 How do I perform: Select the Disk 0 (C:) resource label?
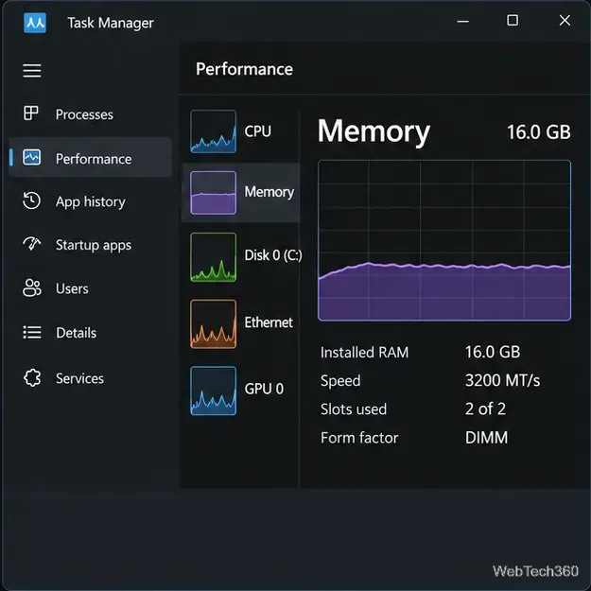point(273,255)
